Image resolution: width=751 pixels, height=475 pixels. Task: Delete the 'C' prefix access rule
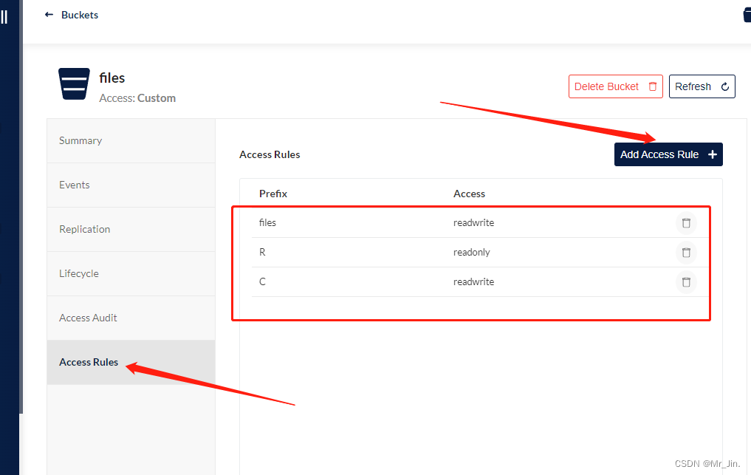coord(686,282)
